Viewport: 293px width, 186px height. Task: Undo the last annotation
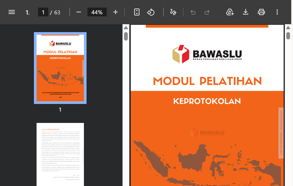[193, 12]
